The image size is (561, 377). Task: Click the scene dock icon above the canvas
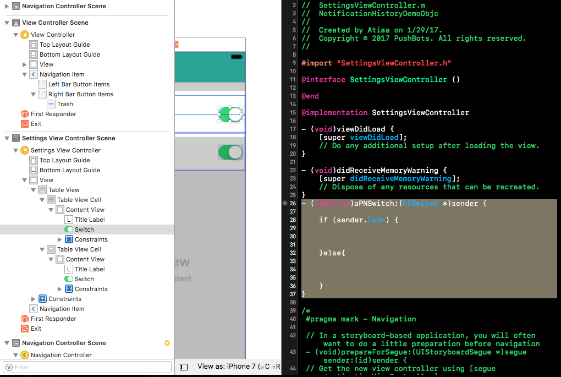point(177,45)
